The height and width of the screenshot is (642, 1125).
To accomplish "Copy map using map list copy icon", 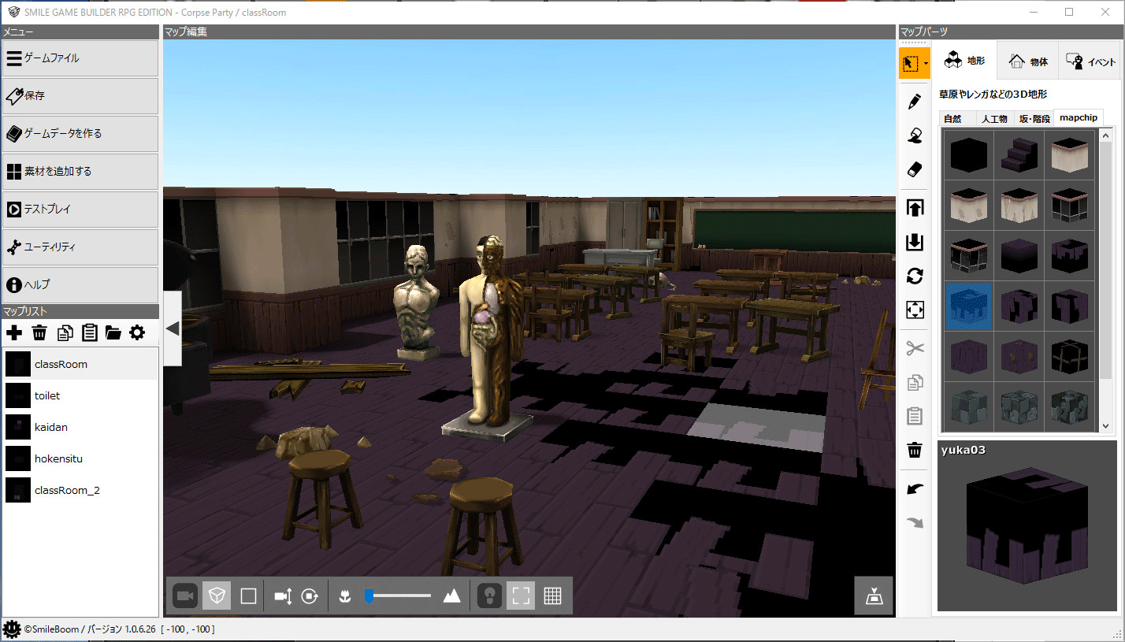I will click(65, 332).
